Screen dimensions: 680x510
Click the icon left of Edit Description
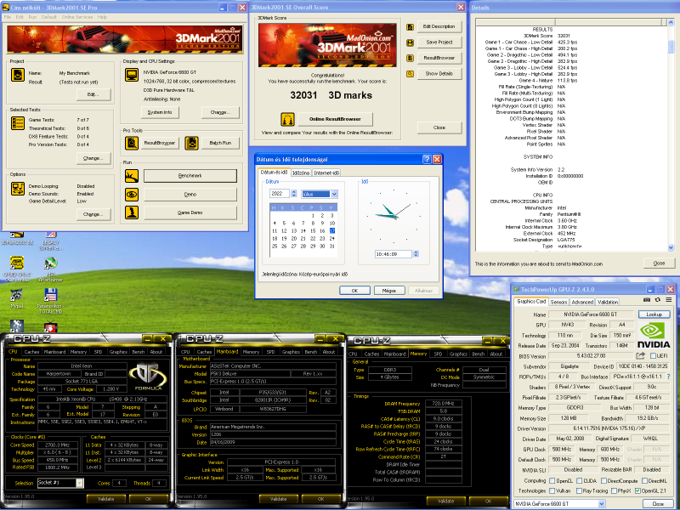410,27
